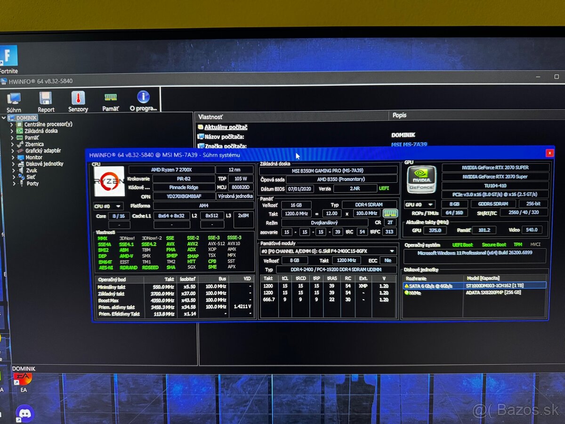Click the NVIDIA GeForce logo
The height and width of the screenshot is (424, 565).
point(421,179)
